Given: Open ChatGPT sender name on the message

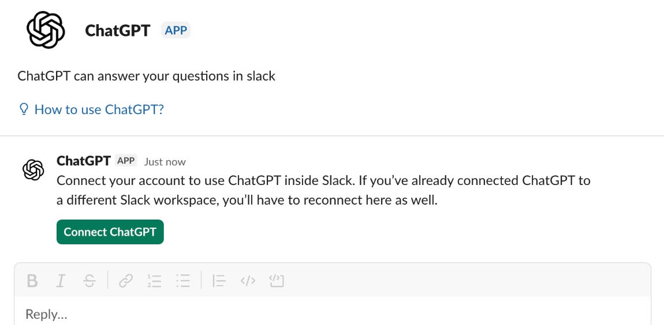Looking at the screenshot, I should coord(83,161).
